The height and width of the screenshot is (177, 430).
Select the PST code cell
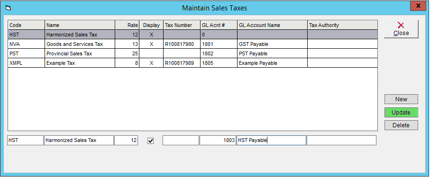point(27,53)
